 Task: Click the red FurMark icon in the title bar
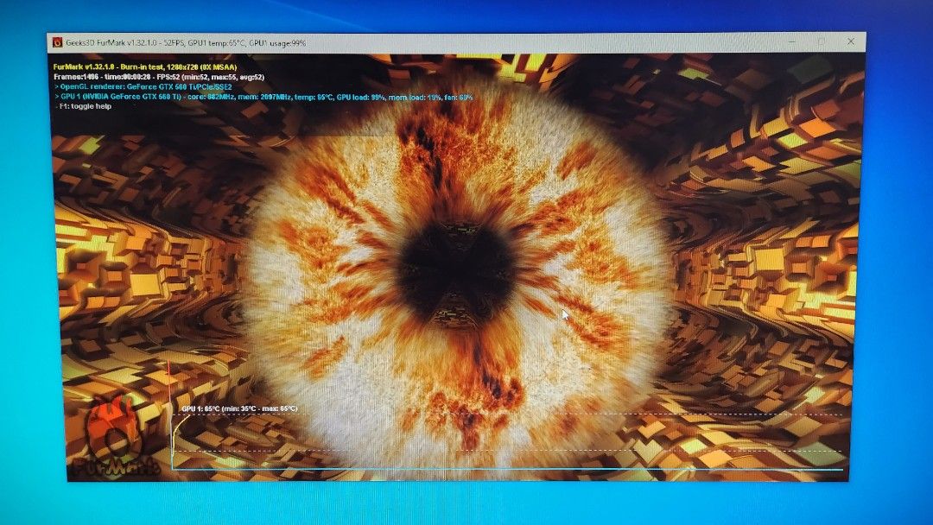click(56, 41)
